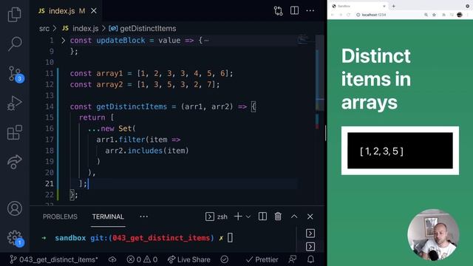Viewport: 473px width, 266px height.
Task: Close the index.js editor tab
Action: pyautogui.click(x=94, y=11)
